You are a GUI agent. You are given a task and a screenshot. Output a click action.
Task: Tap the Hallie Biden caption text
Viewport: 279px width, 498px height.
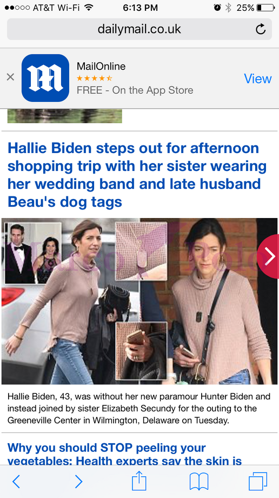pos(139,408)
